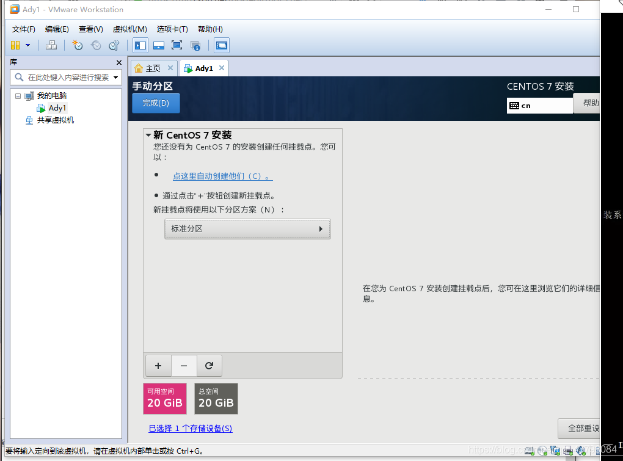Screen dimensions: 623x461
Task: Close the 主页 tab
Action: [170, 68]
